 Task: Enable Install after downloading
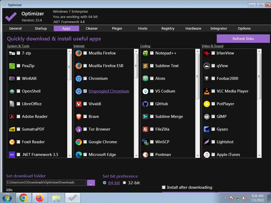coord(164,187)
